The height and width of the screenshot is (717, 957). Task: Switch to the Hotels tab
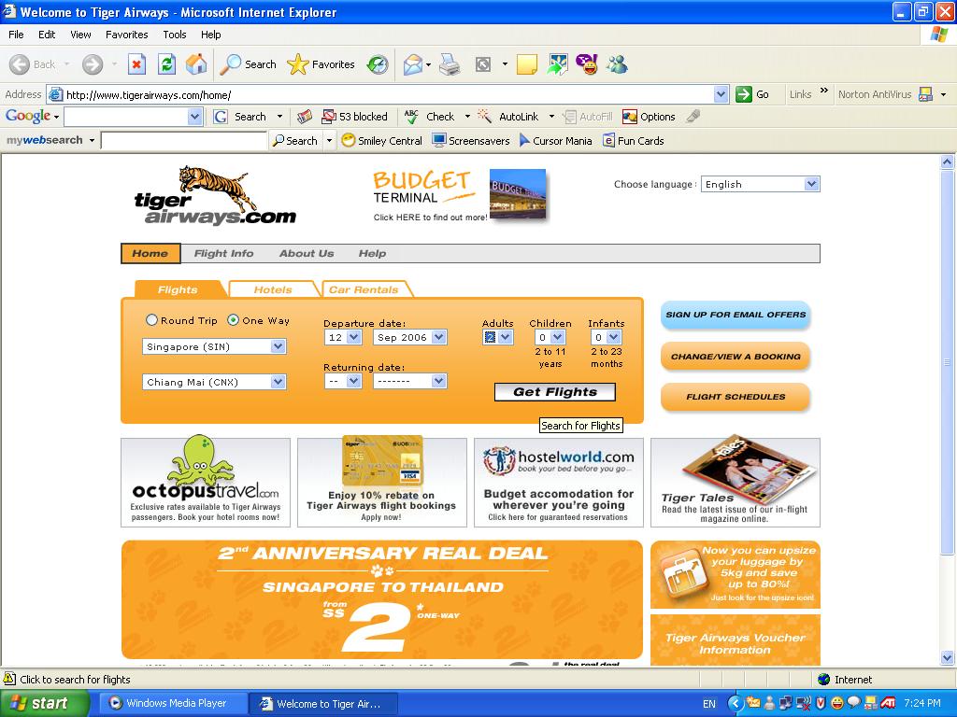pyautogui.click(x=273, y=289)
